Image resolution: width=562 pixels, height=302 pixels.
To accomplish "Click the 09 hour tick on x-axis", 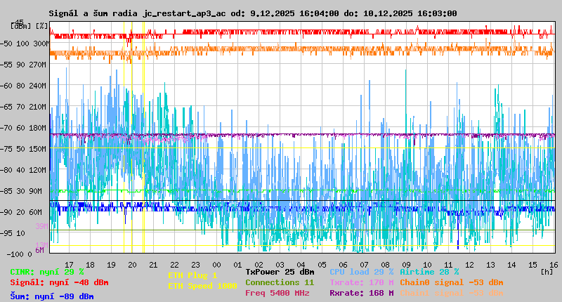I will 406,264.
